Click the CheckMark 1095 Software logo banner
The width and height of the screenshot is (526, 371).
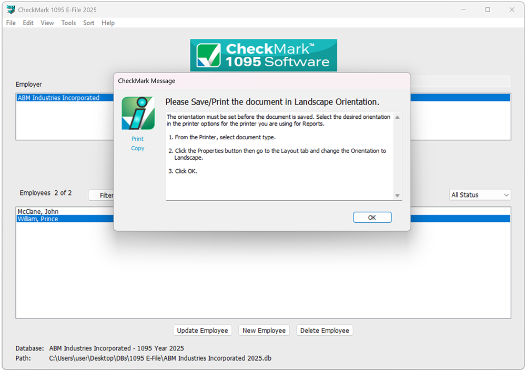point(264,55)
